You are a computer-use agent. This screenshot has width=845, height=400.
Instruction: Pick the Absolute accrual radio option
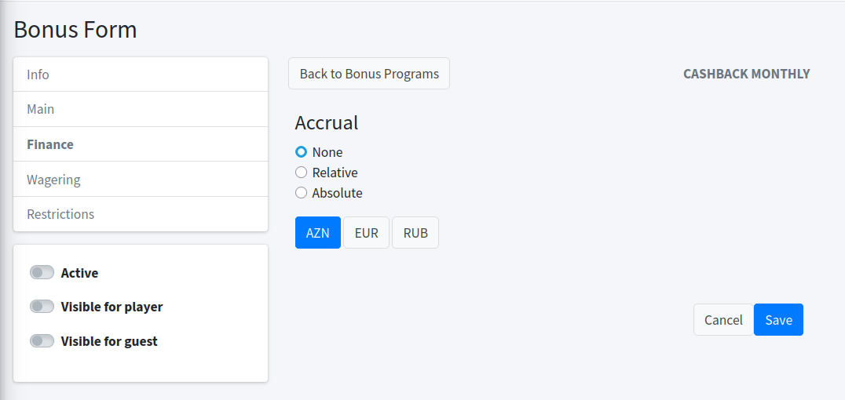[x=301, y=193]
